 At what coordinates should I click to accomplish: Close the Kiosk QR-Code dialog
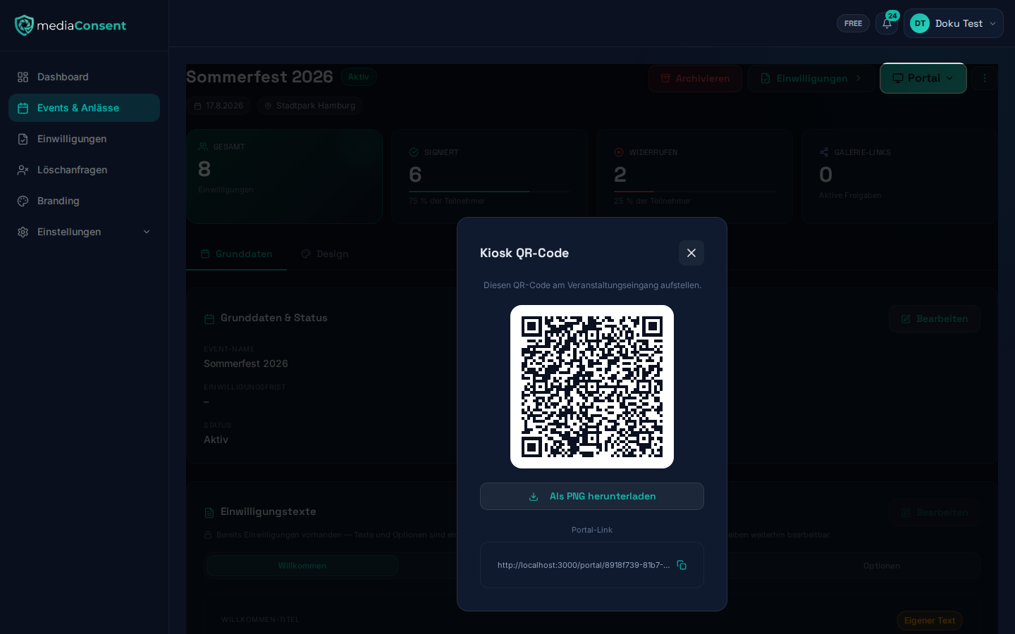pyautogui.click(x=691, y=253)
